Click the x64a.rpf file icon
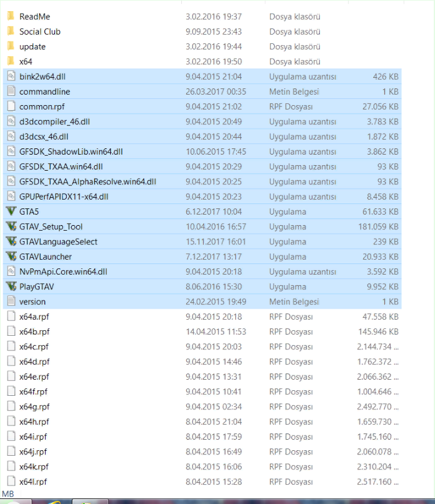The width and height of the screenshot is (435, 504). pos(11,316)
